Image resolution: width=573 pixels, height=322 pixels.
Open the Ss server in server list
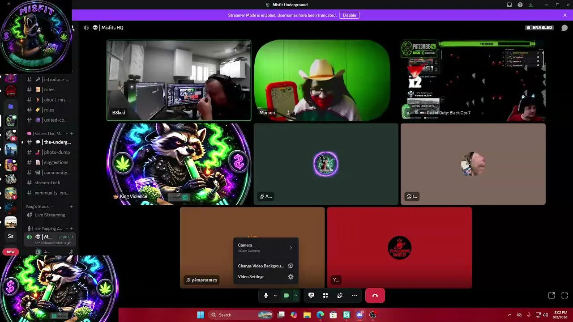[11, 236]
